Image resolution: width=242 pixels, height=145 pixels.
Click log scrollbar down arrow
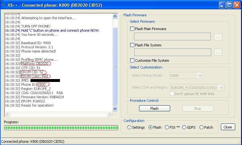click(x=115, y=109)
